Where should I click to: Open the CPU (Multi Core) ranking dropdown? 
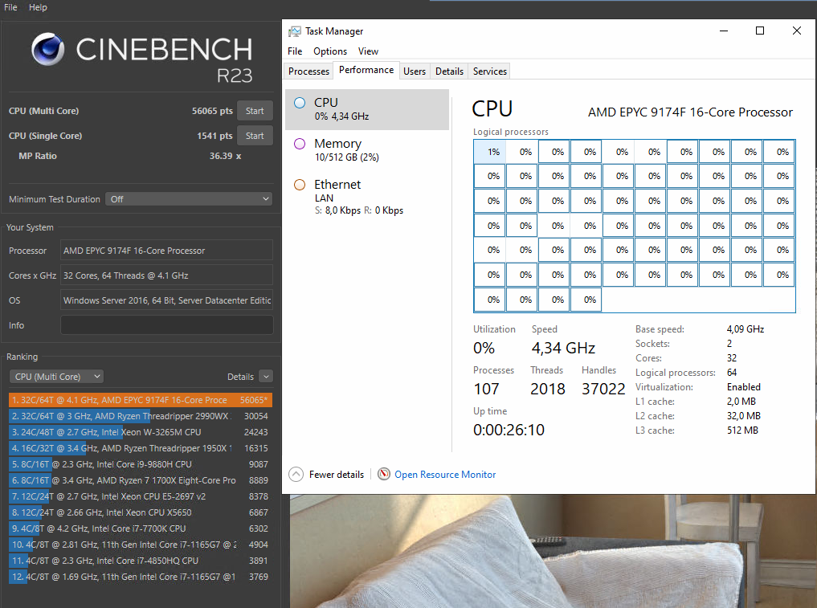(x=56, y=376)
